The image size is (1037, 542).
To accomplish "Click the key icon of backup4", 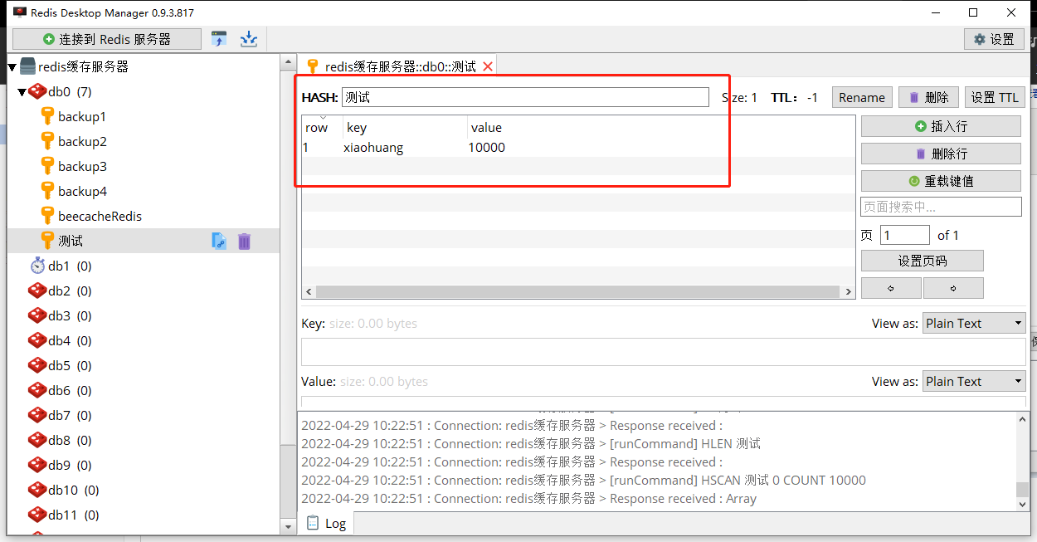I will click(48, 191).
